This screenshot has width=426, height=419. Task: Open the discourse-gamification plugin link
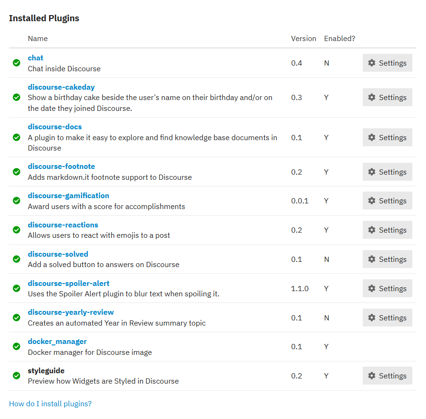click(68, 196)
